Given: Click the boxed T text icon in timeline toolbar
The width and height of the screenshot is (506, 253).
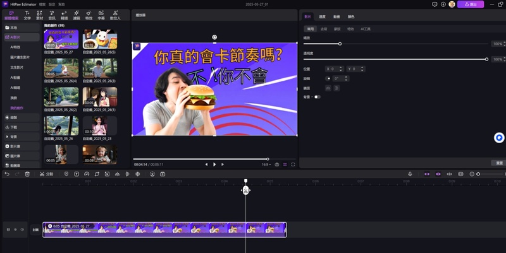Looking at the screenshot, I should [x=77, y=174].
